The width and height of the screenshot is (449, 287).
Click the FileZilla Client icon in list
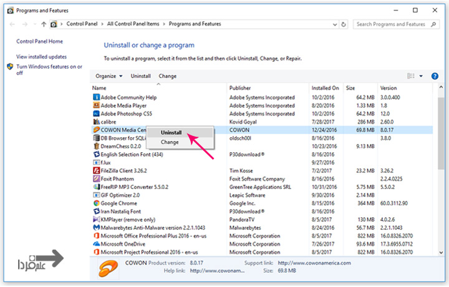96,170
